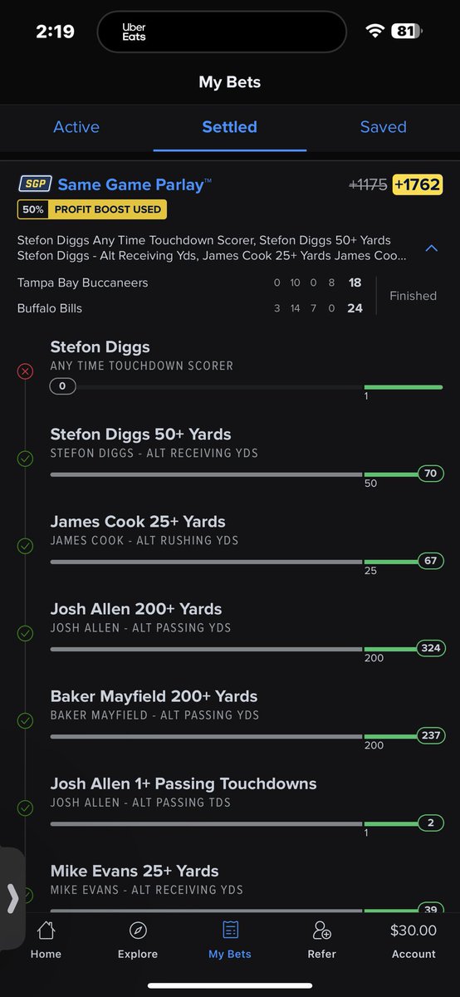The height and width of the screenshot is (997, 460).
Task: Expand the side handle arrow on left edge
Action: 12,898
